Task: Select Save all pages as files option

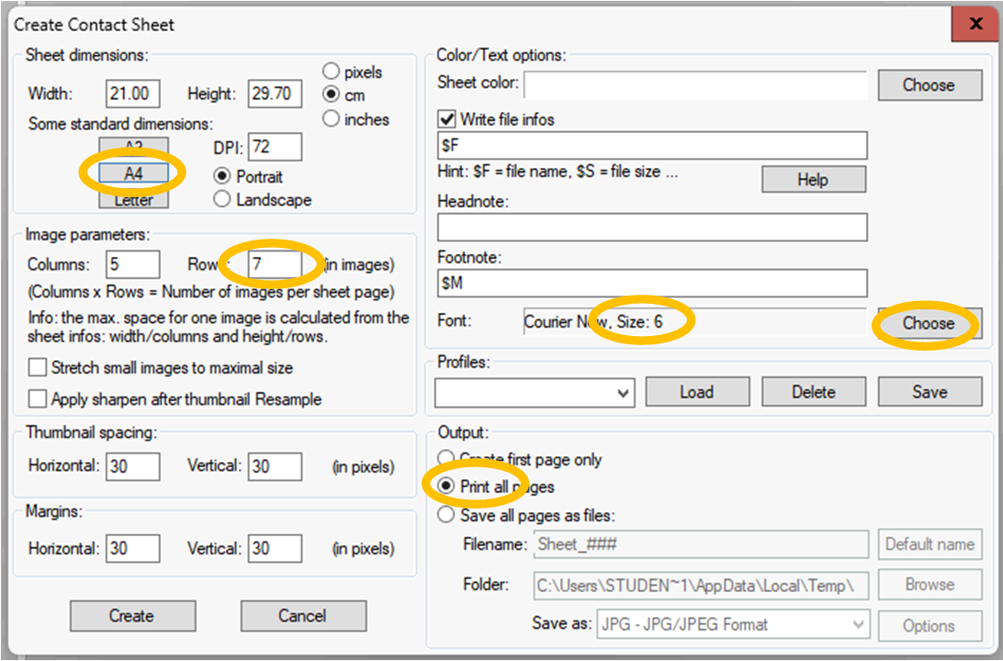Action: point(446,516)
